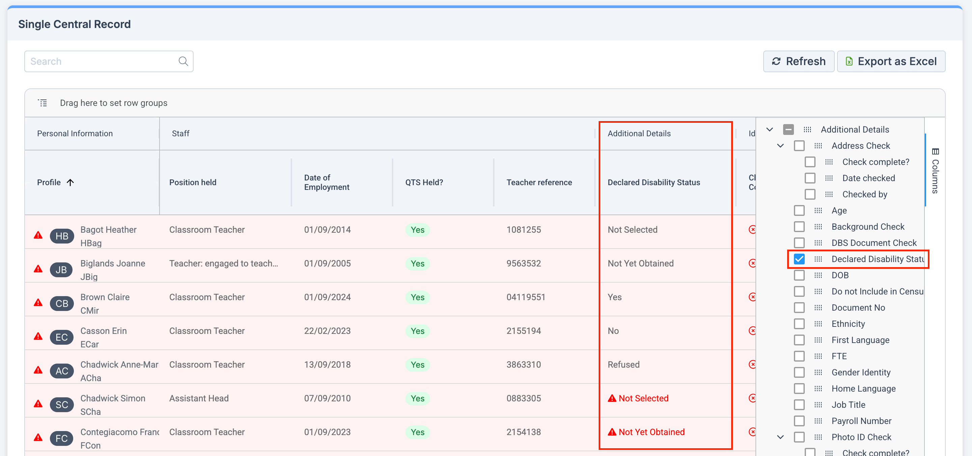The width and height of the screenshot is (972, 456).
Task: Enable the Age column checkbox
Action: (799, 210)
